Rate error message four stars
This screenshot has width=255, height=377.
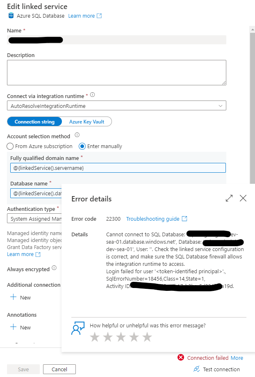click(x=134, y=337)
